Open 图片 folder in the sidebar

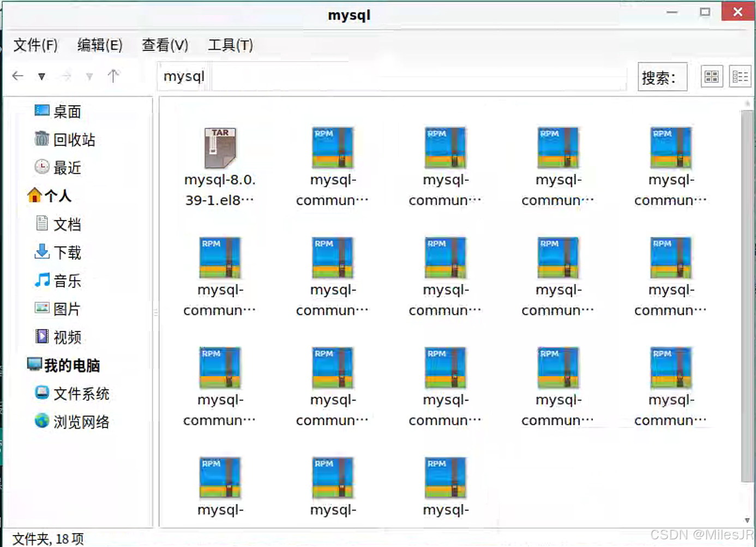tap(58, 309)
